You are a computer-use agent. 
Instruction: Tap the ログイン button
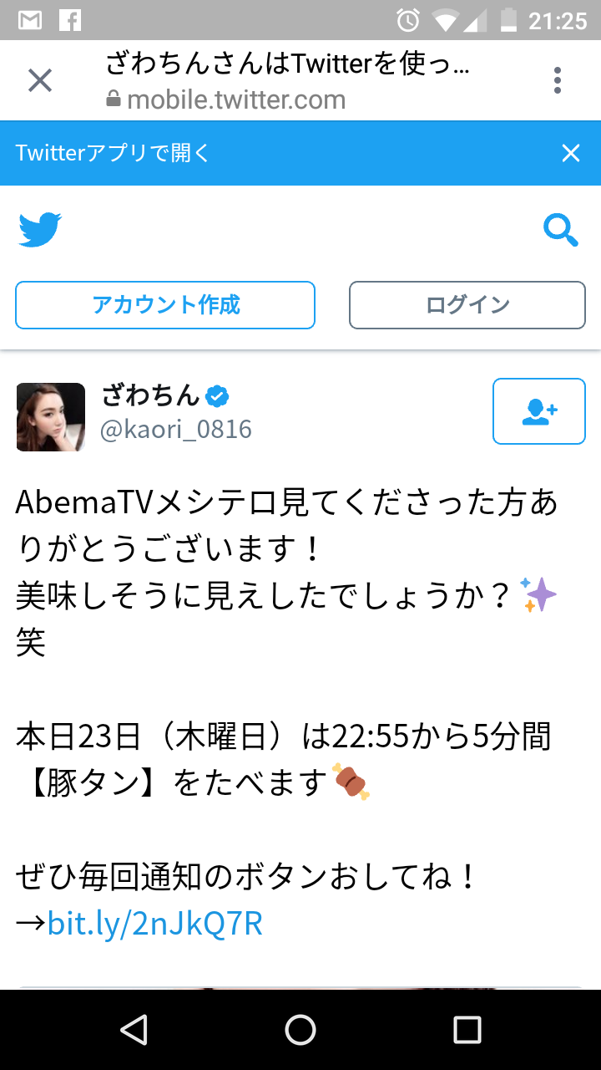tap(467, 305)
